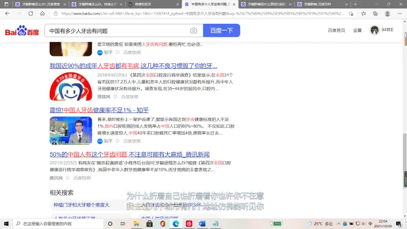Image resolution: width=407 pixels, height=229 pixels.
Task: Click the taskbar search box
Action: click(58, 223)
